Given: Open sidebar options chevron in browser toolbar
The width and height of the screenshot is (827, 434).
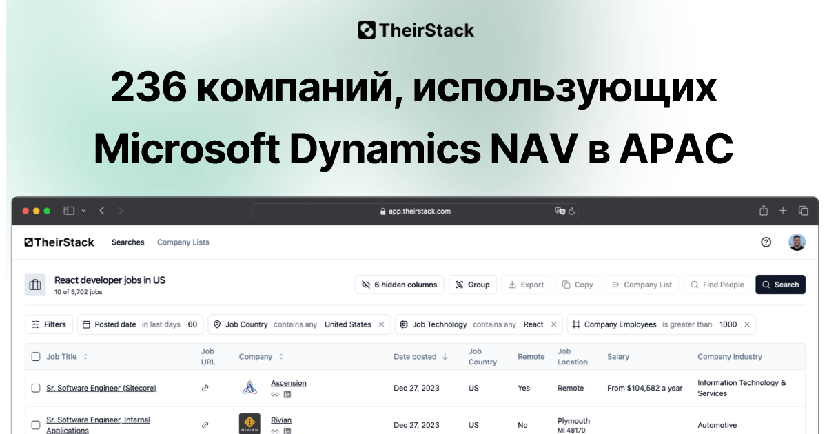Looking at the screenshot, I should tap(83, 211).
